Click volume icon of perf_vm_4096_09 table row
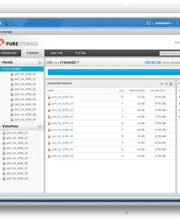 49,156
